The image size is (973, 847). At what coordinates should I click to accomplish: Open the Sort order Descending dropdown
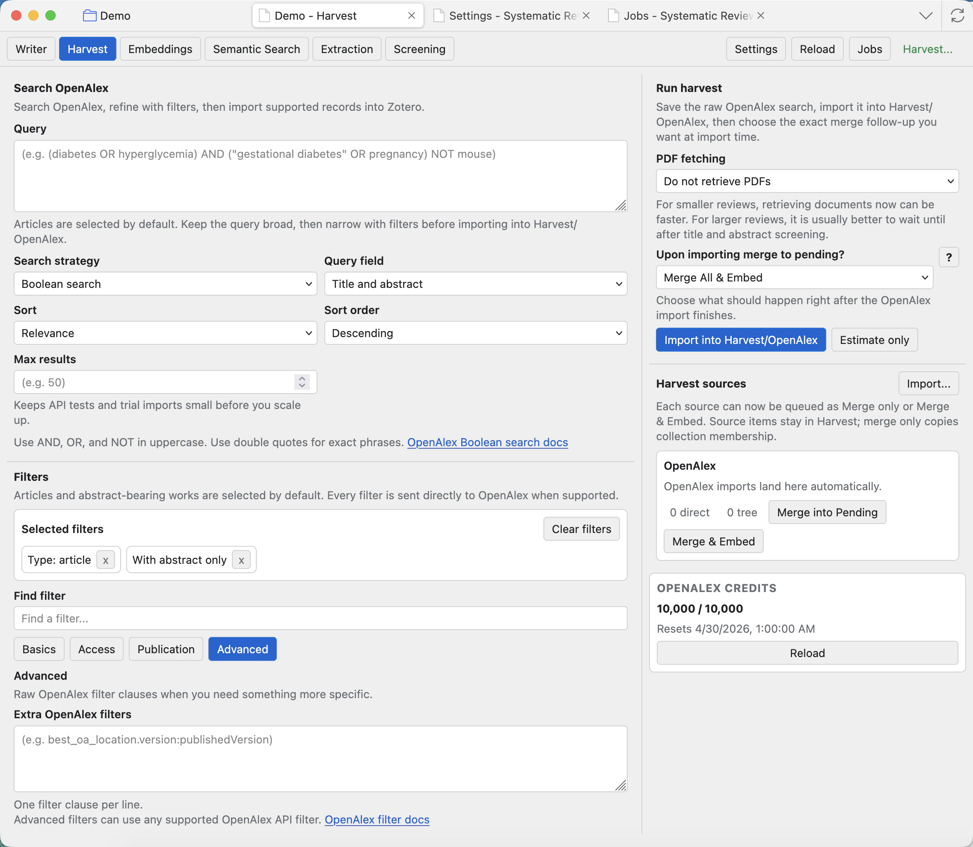coord(476,333)
